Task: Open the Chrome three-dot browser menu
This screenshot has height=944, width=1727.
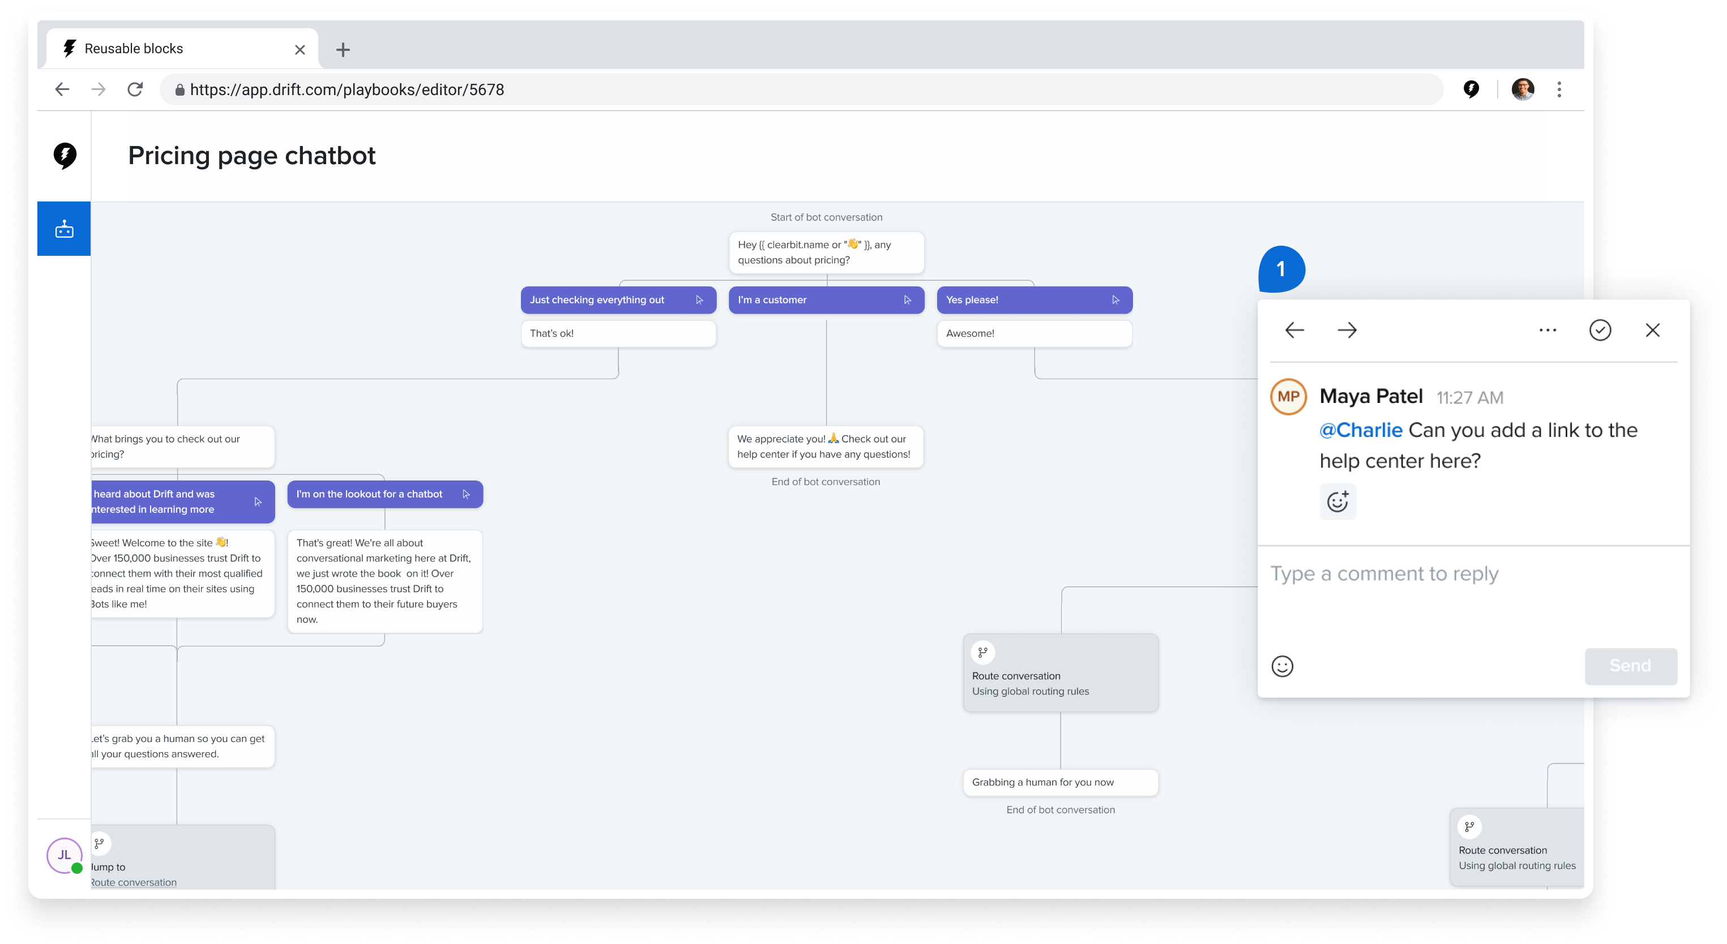Action: (x=1559, y=89)
